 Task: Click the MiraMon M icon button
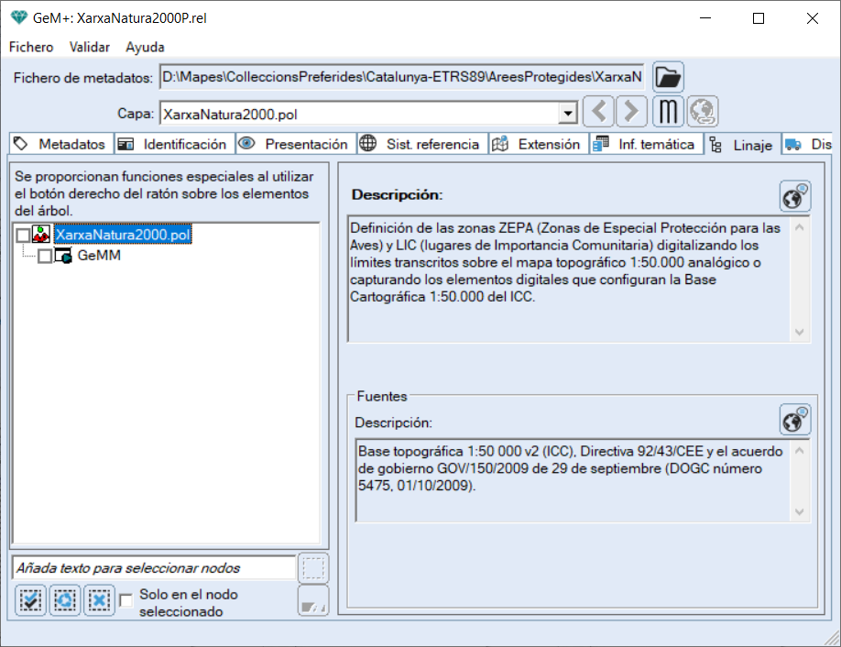coord(668,112)
